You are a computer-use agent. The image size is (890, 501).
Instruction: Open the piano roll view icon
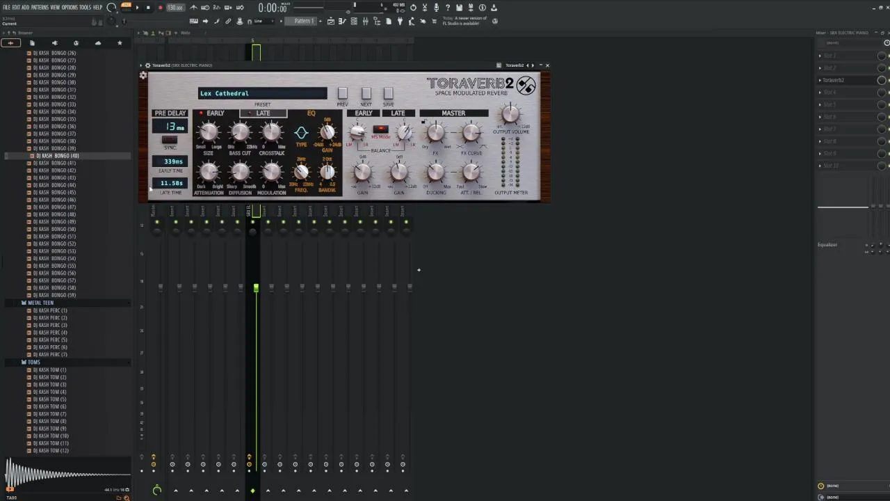(343, 21)
